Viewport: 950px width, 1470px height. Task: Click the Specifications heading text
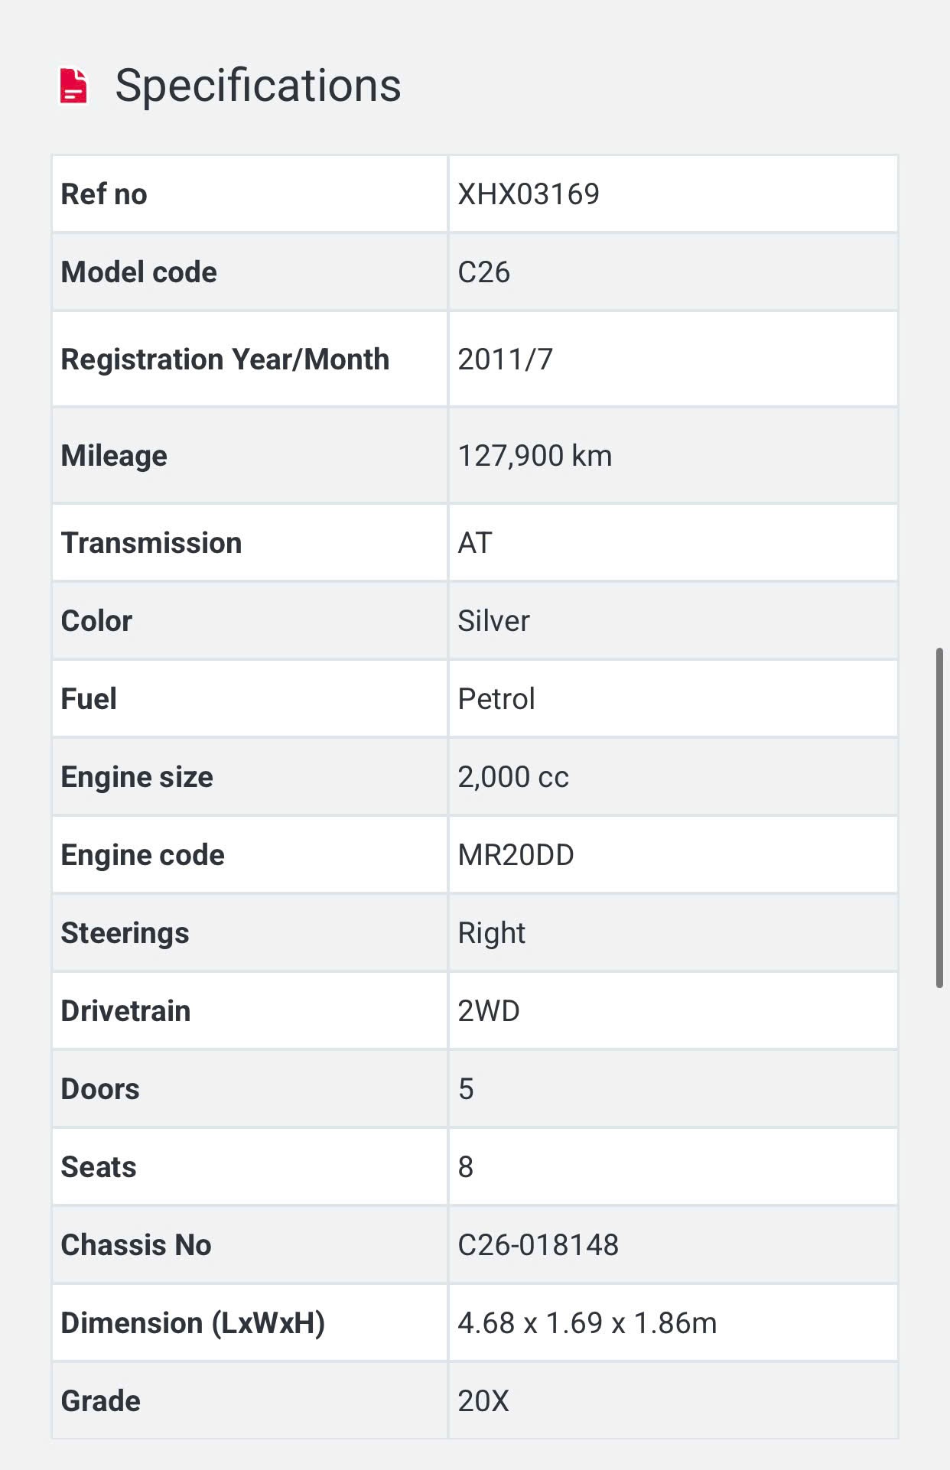[258, 86]
